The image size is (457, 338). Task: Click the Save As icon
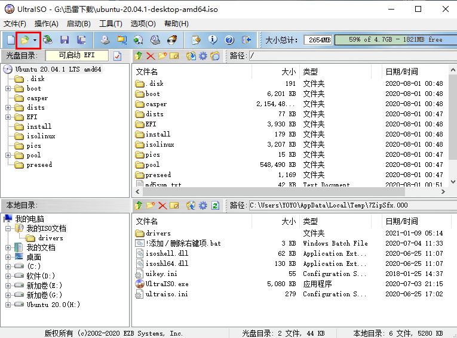coord(81,40)
